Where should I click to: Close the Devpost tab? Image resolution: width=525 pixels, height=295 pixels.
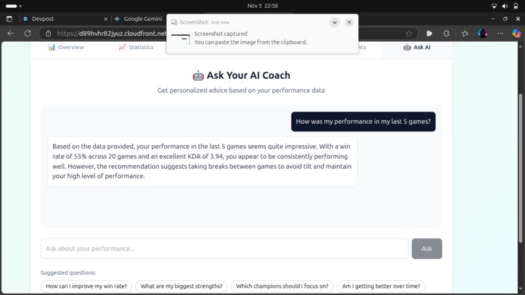click(106, 19)
